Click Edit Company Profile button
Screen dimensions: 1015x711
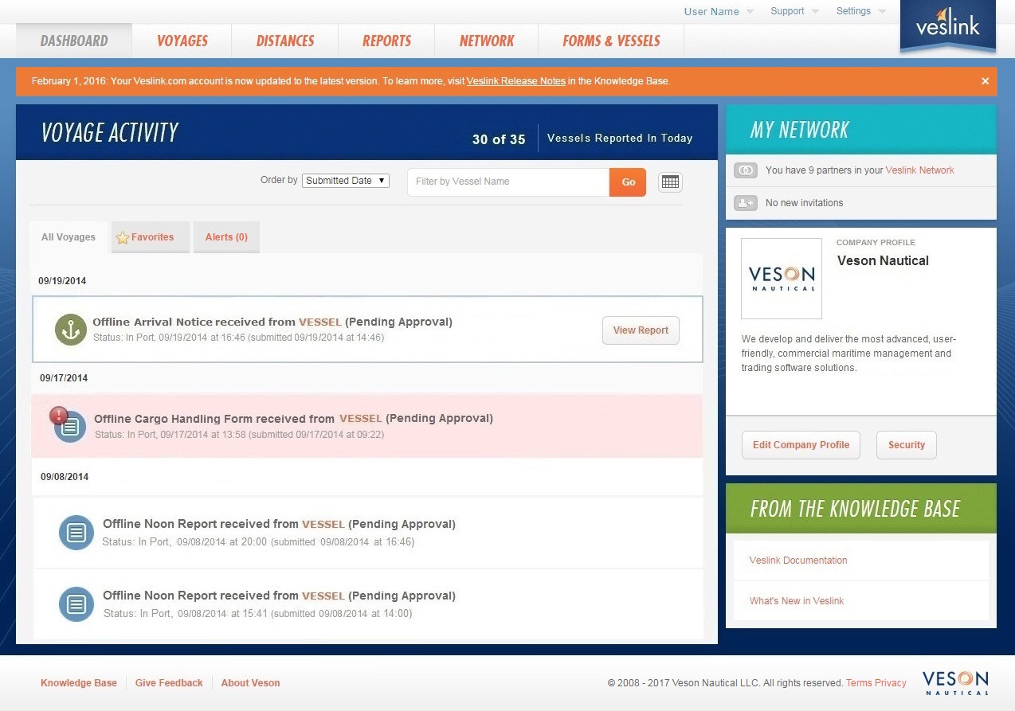(x=801, y=445)
